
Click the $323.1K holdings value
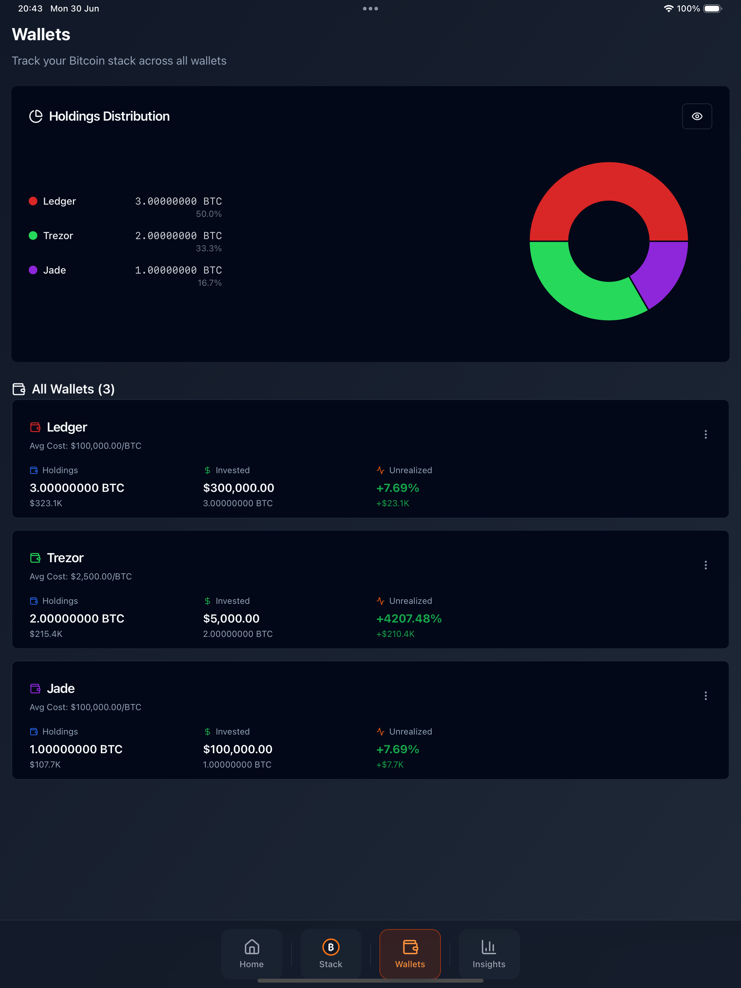click(46, 503)
